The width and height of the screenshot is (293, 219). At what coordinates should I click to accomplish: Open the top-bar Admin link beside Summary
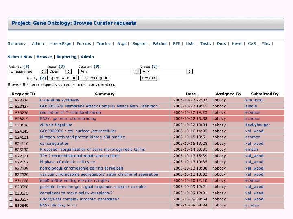(38, 43)
